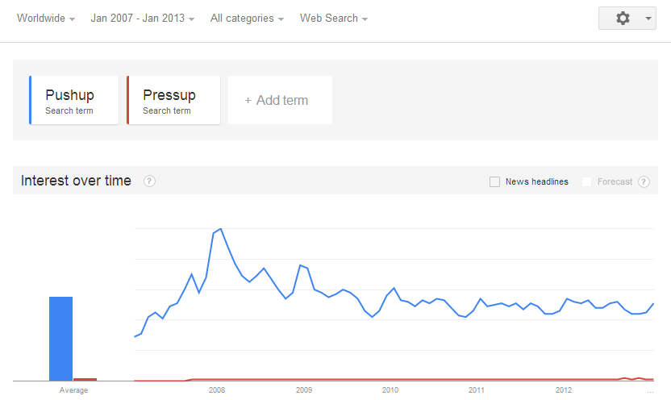This screenshot has width=671, height=400.
Task: Select the Pressup search term card
Action: 173,101
